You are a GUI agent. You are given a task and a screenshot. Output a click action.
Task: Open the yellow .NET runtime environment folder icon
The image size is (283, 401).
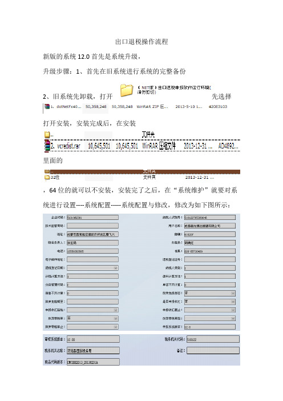pos(127,90)
